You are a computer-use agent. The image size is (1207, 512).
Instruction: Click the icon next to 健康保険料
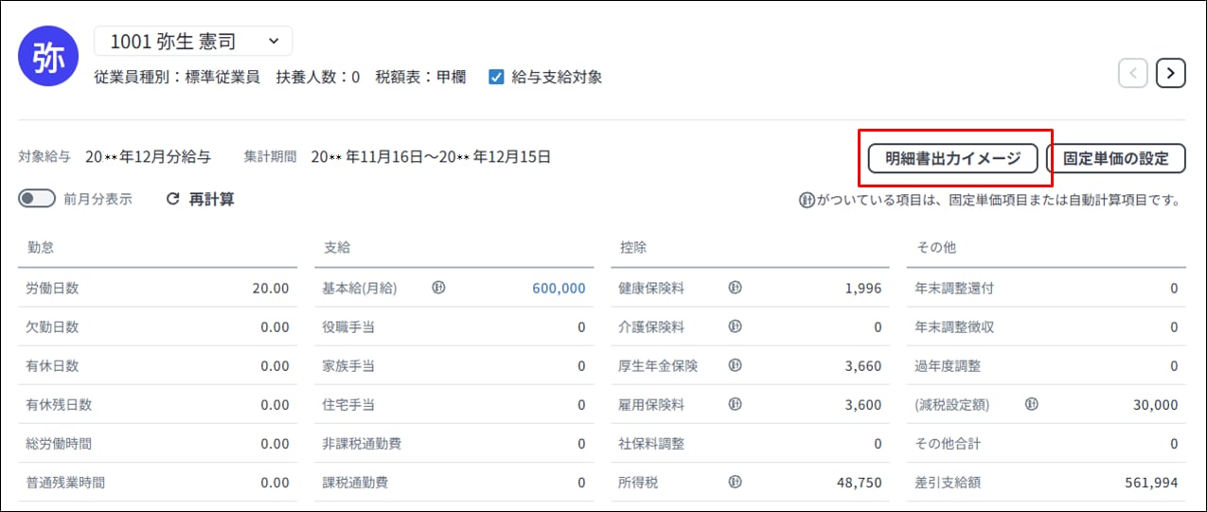coord(735,289)
